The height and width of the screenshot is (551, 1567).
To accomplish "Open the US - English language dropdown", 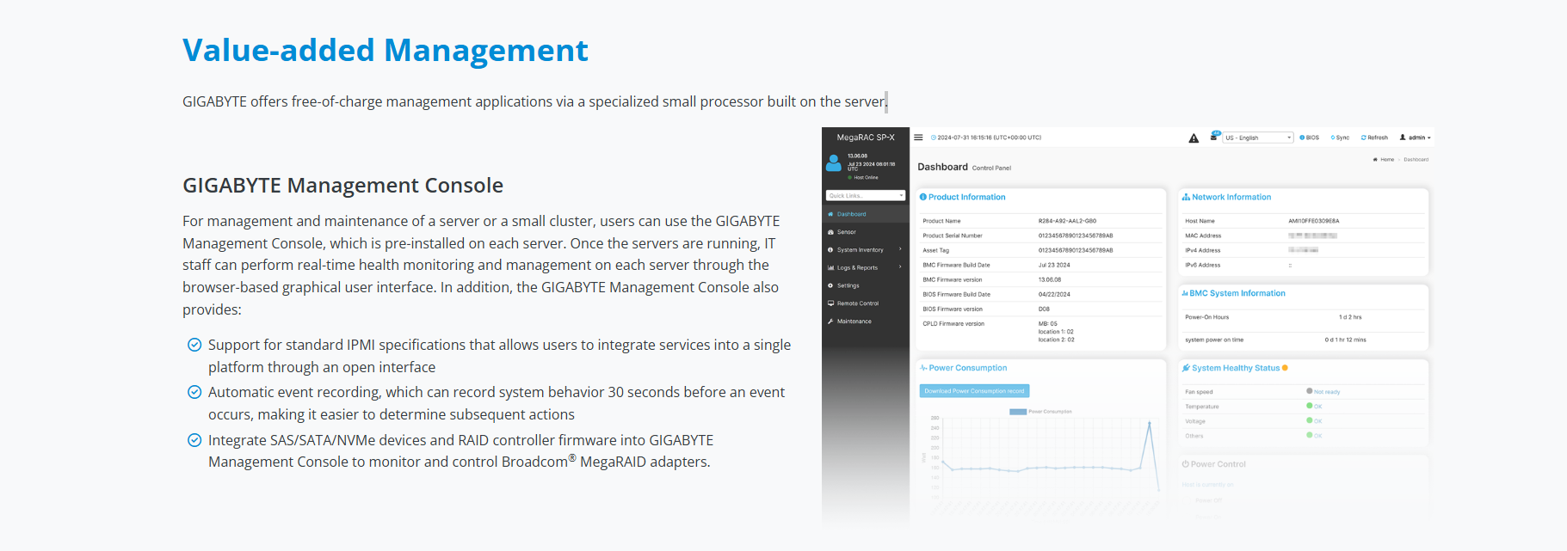I will tap(1258, 138).
